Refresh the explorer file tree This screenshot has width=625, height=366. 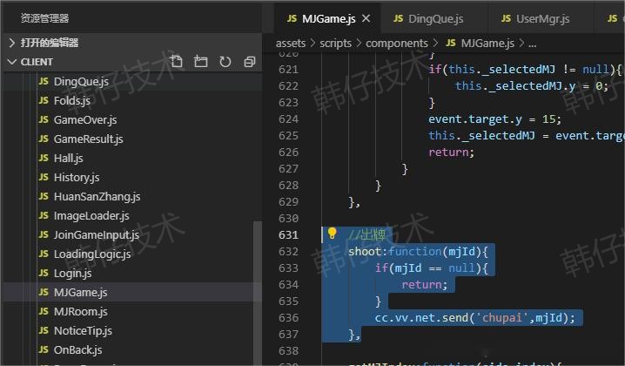(x=225, y=62)
